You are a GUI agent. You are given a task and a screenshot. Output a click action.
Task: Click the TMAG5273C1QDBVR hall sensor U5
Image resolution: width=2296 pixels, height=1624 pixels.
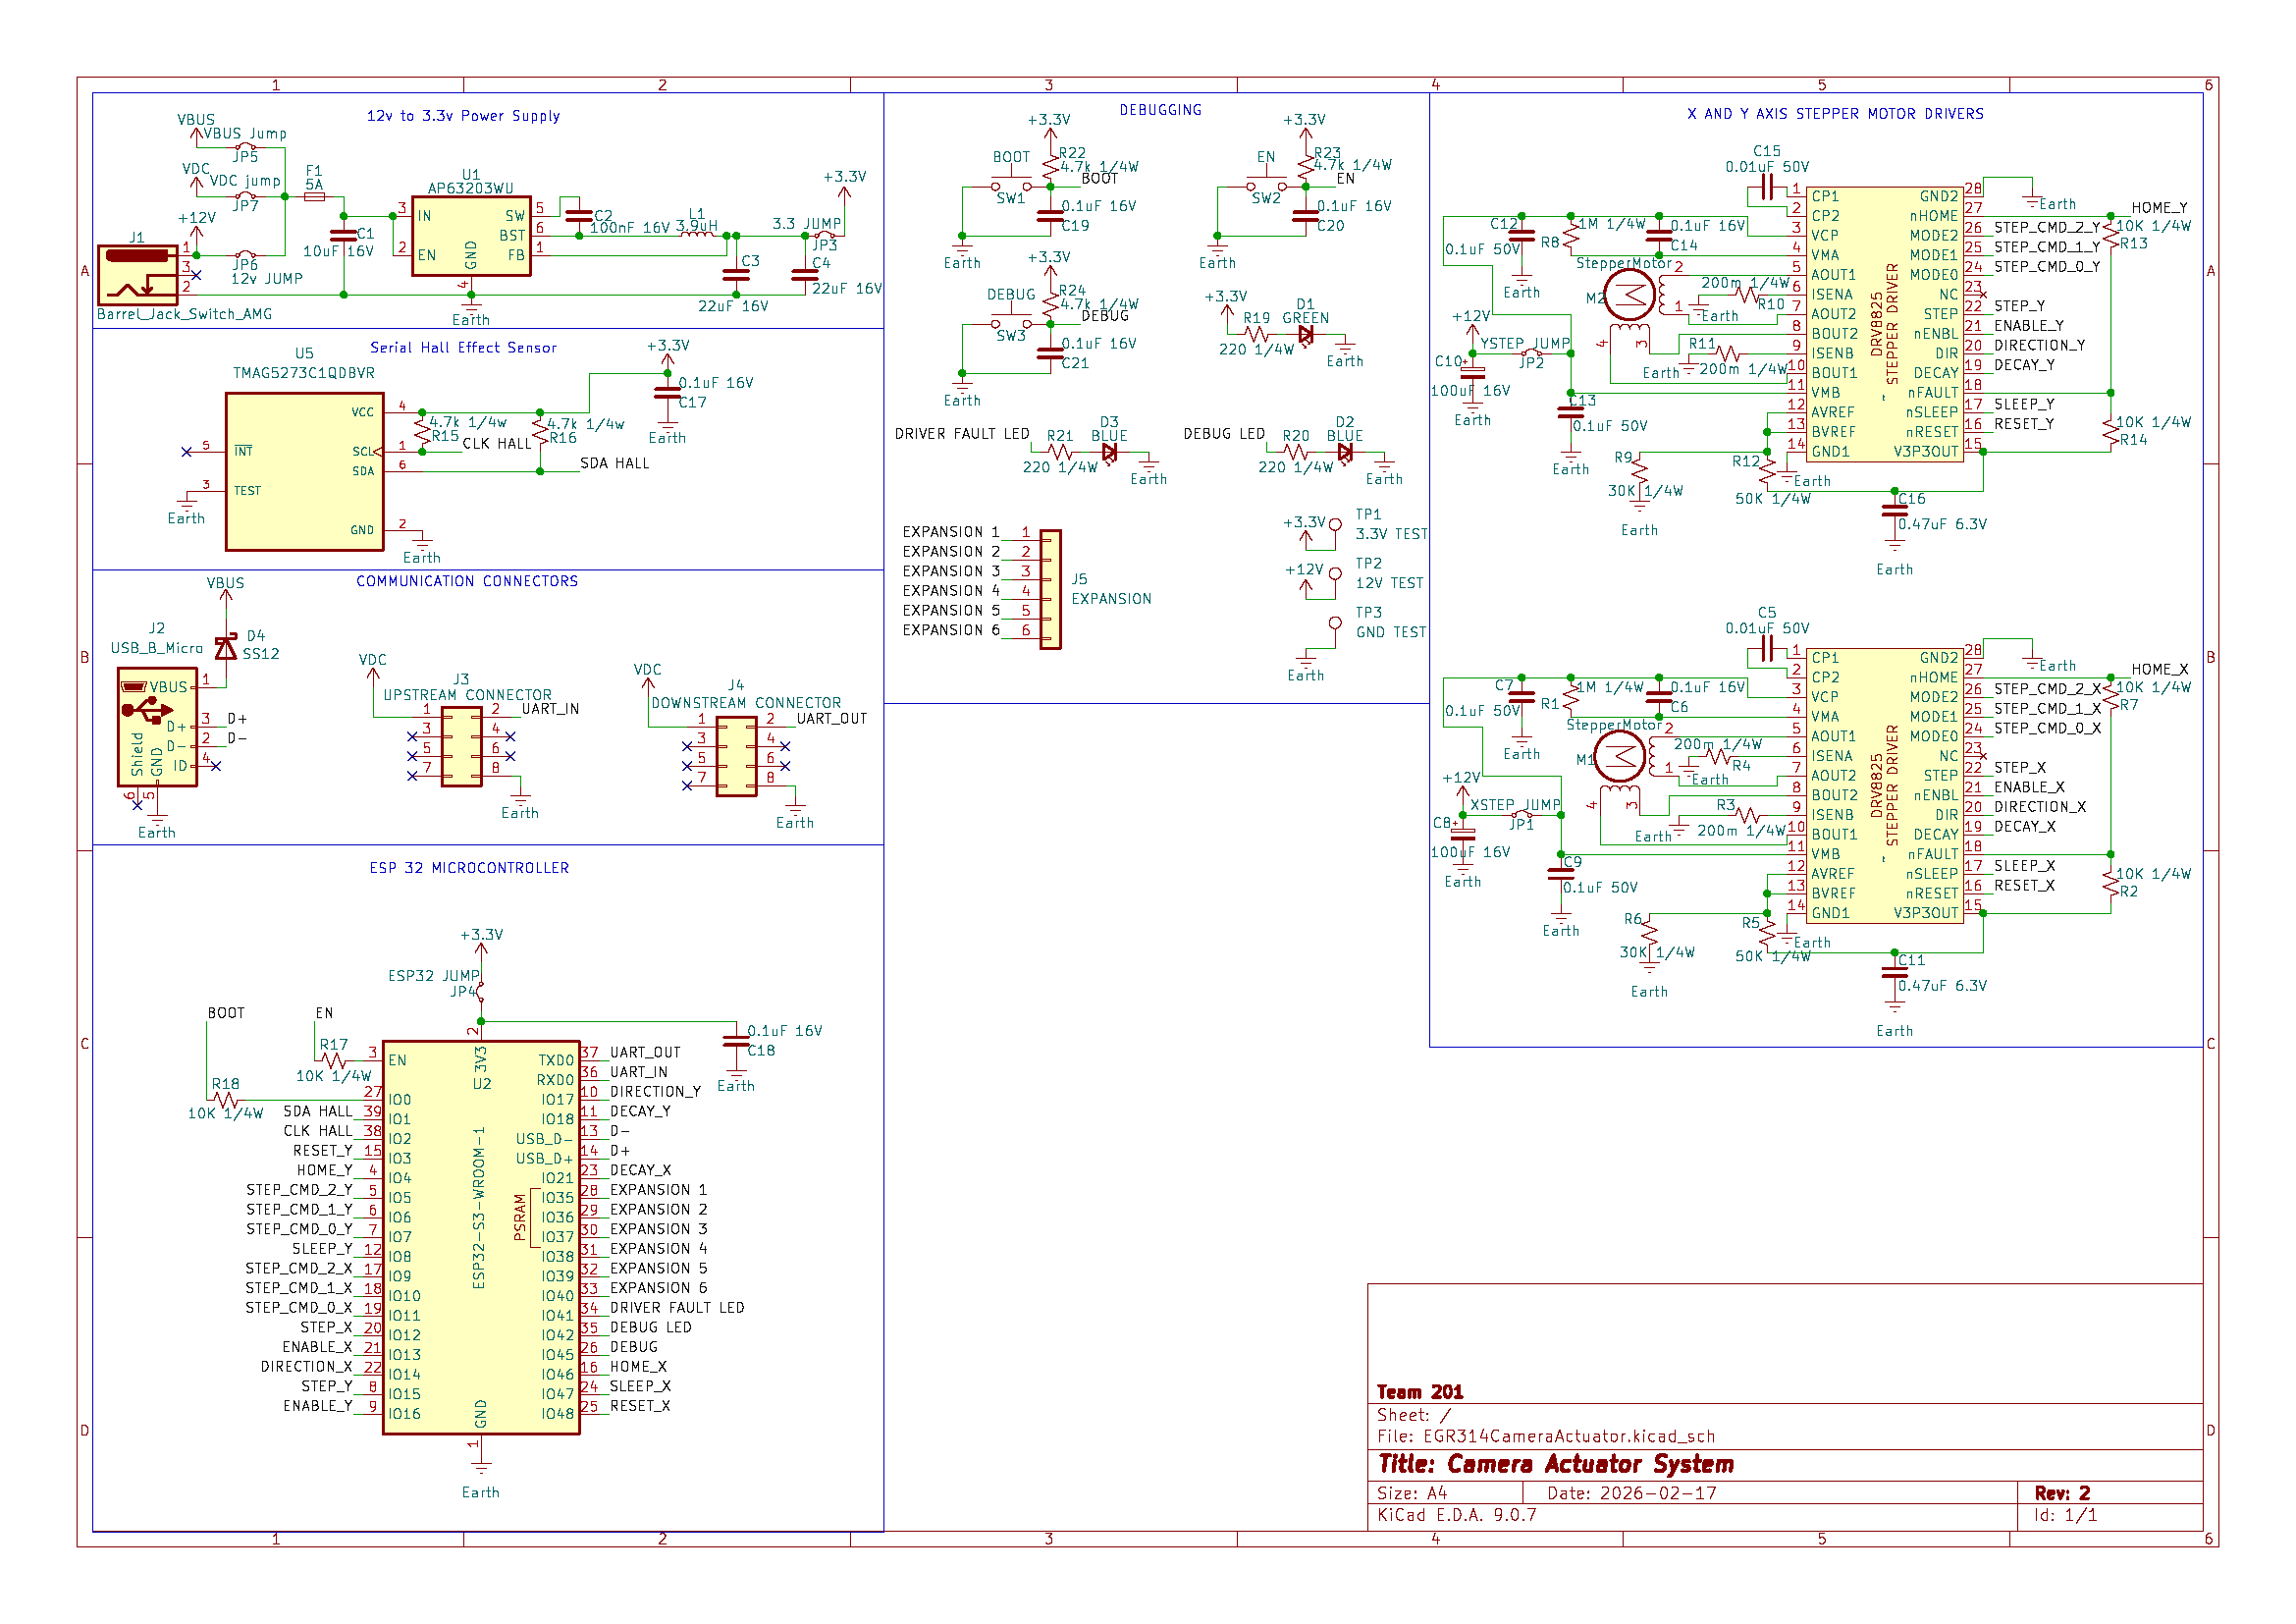coord(304,471)
